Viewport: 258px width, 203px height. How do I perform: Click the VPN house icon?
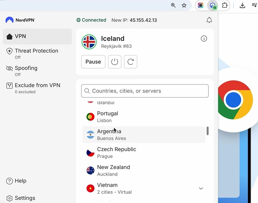coord(9,37)
